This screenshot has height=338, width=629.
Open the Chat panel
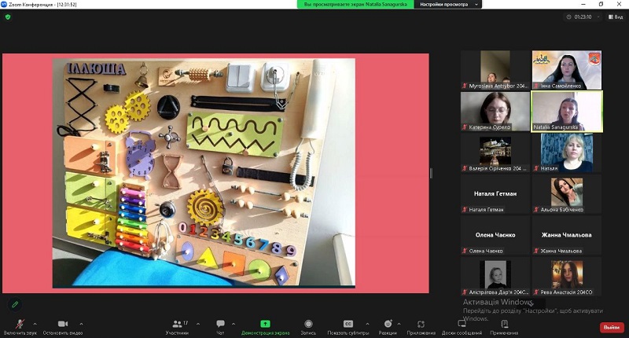(x=220, y=325)
